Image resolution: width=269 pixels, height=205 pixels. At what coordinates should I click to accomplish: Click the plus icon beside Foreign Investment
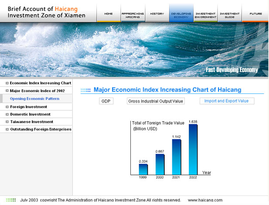click(x=7, y=106)
